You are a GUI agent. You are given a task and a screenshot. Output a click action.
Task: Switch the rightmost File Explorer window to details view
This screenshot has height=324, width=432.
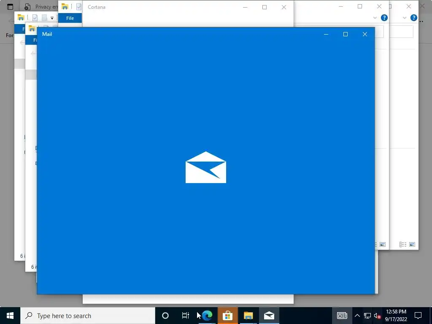click(x=403, y=244)
